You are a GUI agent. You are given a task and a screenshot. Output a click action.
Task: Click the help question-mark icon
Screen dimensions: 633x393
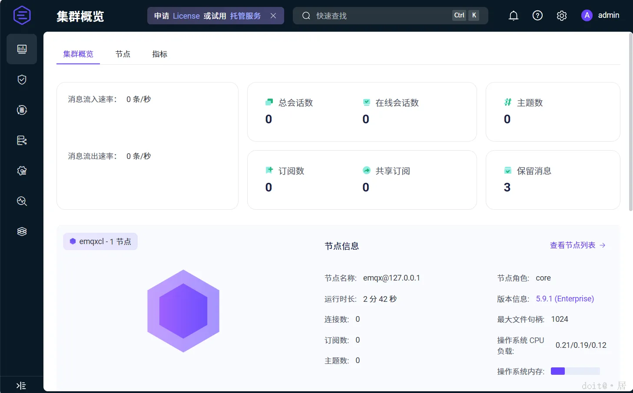point(537,15)
